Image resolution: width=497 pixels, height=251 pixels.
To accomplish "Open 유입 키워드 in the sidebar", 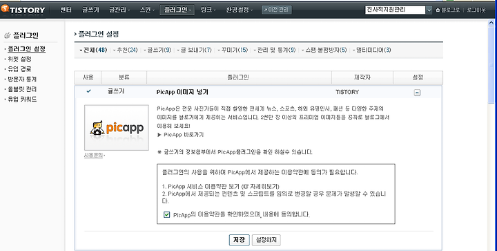I will click(x=22, y=100).
